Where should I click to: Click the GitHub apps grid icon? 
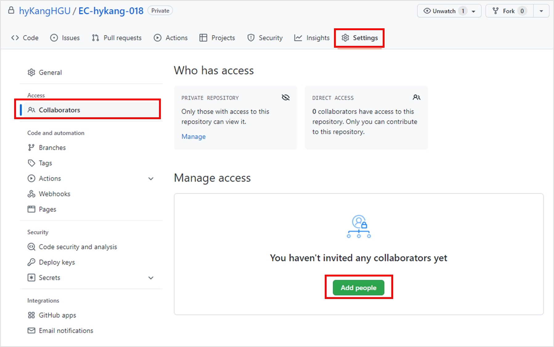31,315
